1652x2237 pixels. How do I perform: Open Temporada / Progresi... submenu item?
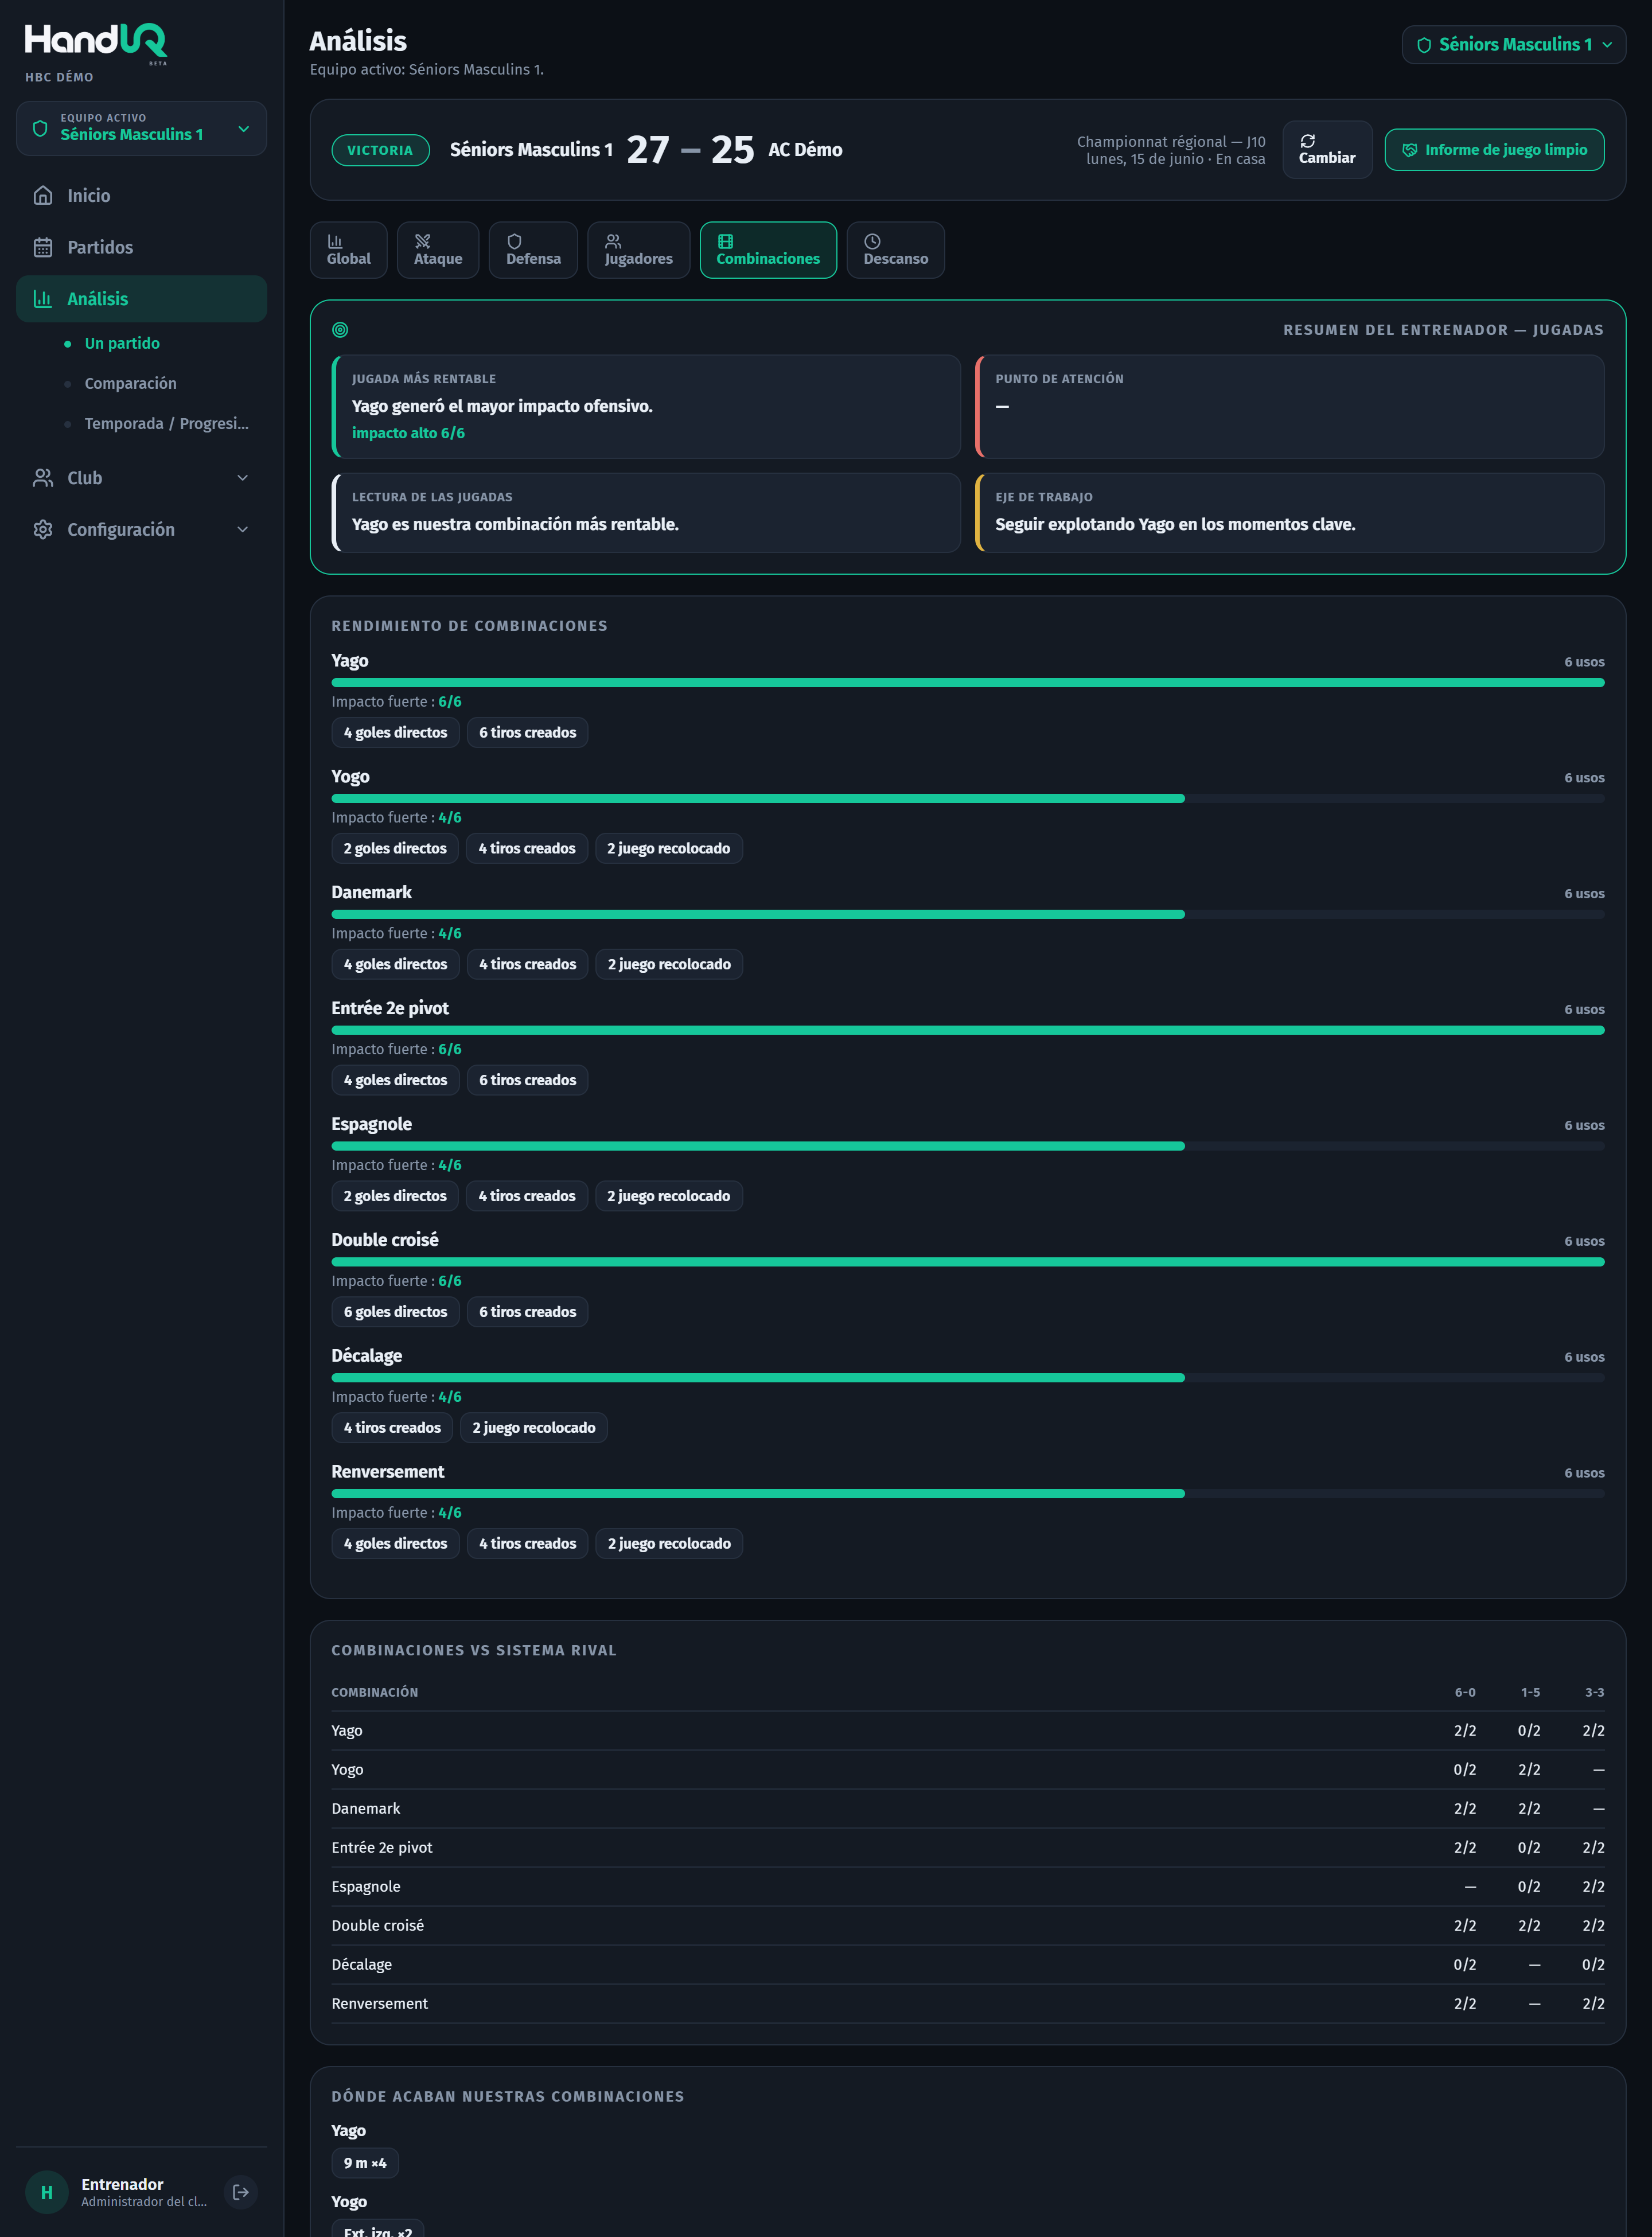tap(166, 424)
